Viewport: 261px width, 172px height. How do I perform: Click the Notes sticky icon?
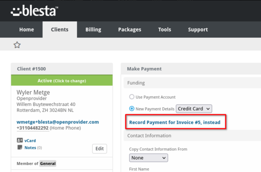click(x=20, y=147)
